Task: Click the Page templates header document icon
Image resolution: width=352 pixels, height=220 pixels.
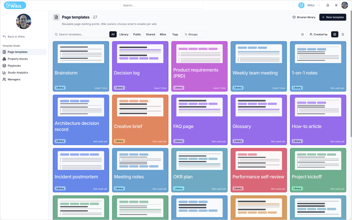Action: [x=56, y=17]
